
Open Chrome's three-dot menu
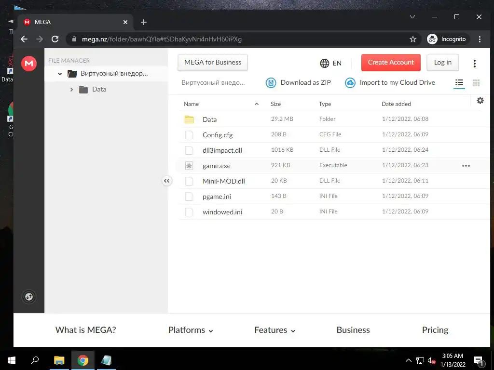(480, 39)
